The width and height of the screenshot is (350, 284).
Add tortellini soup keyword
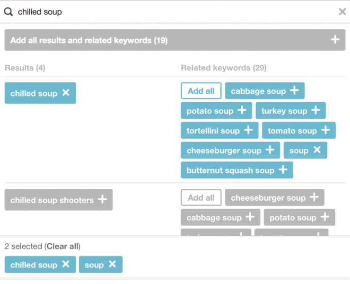pos(219,130)
